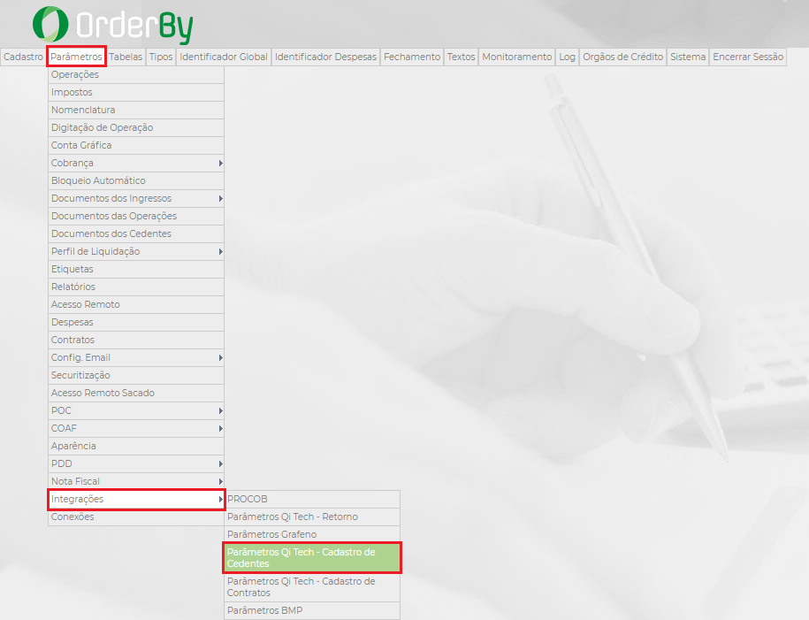
Task: Select the Impostos menu entry
Action: [135, 92]
